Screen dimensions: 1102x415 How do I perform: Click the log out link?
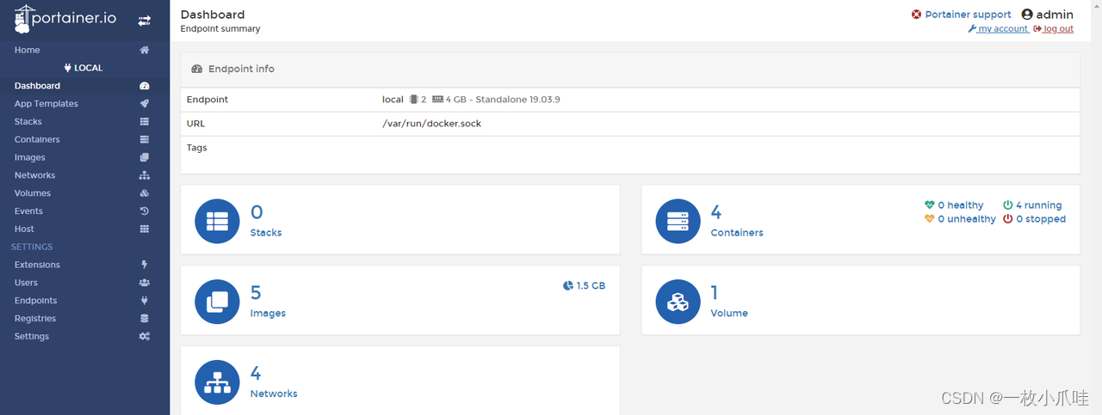point(1053,28)
